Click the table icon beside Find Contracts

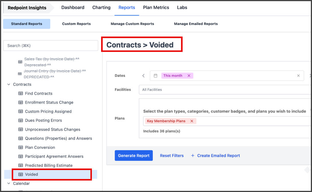21,93
